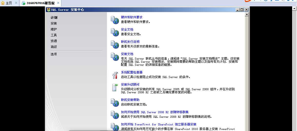Close the 主页 tab

[16, 3]
